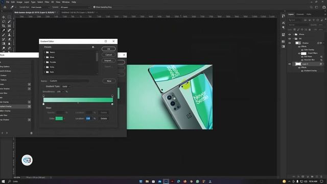Select the Spot Healing Brush tool
Viewport: 327px width, 184px height.
click(x=9, y=30)
